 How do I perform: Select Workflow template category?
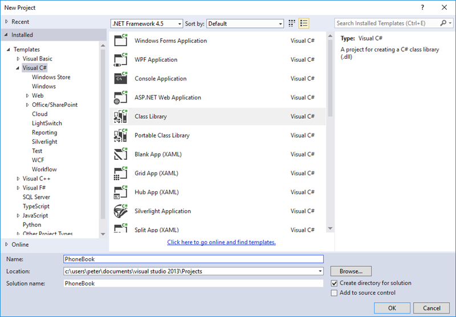[44, 169]
